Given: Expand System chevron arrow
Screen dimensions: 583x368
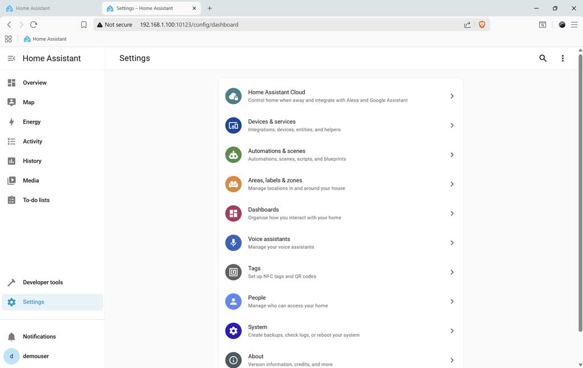Looking at the screenshot, I should (x=451, y=331).
